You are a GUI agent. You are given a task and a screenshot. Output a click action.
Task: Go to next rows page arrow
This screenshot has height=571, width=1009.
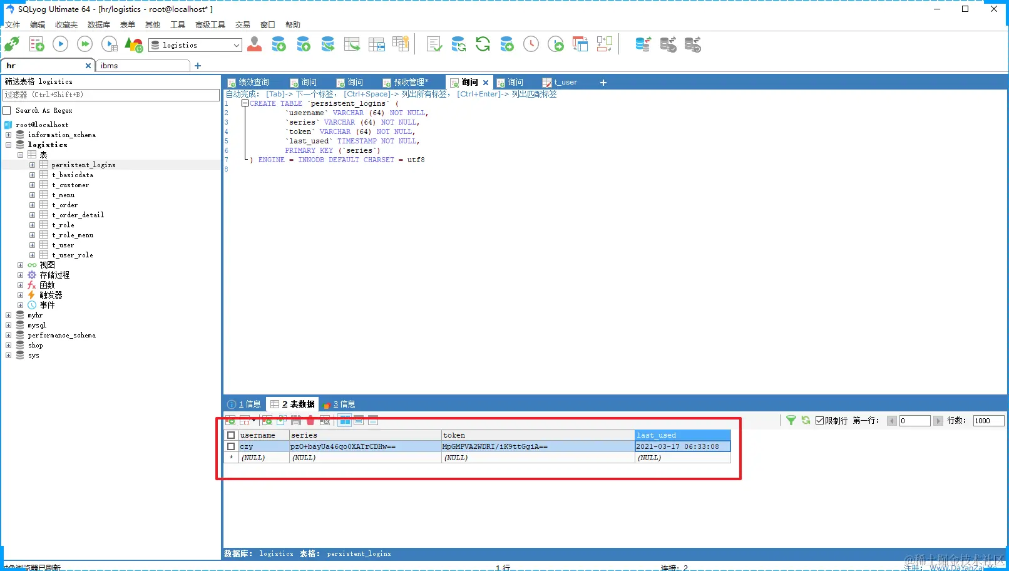pyautogui.click(x=938, y=421)
